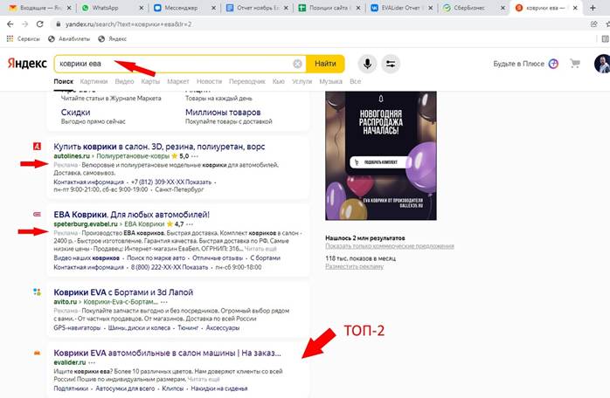Open the Разместить рекламу link
Viewport: 610px width, 398px height.
coord(355,266)
